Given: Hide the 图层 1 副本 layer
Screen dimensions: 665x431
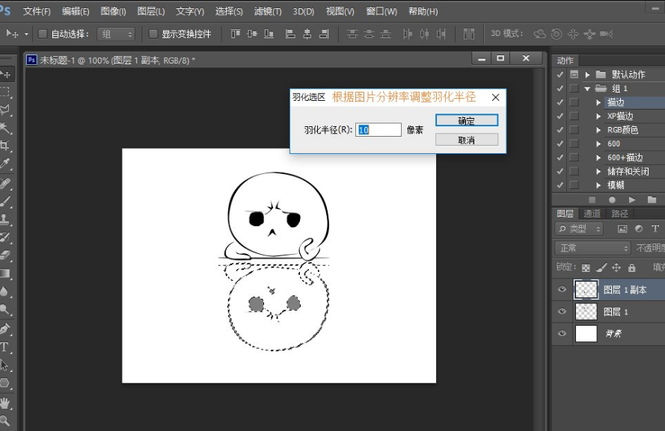Looking at the screenshot, I should [562, 290].
